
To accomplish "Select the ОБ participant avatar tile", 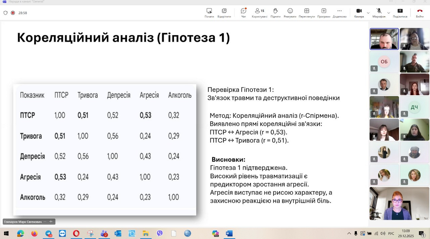I will [x=384, y=62].
